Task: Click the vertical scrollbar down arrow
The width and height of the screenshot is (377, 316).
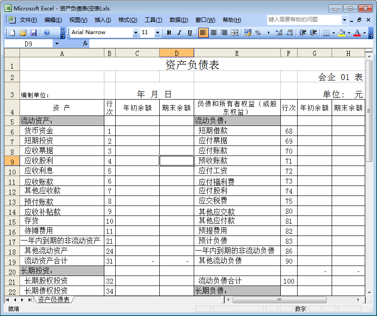Action: [x=369, y=293]
